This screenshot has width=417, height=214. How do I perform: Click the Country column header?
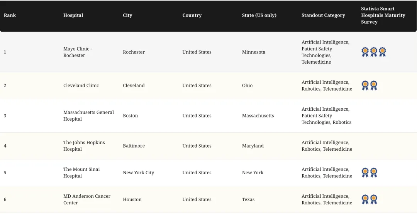point(192,15)
